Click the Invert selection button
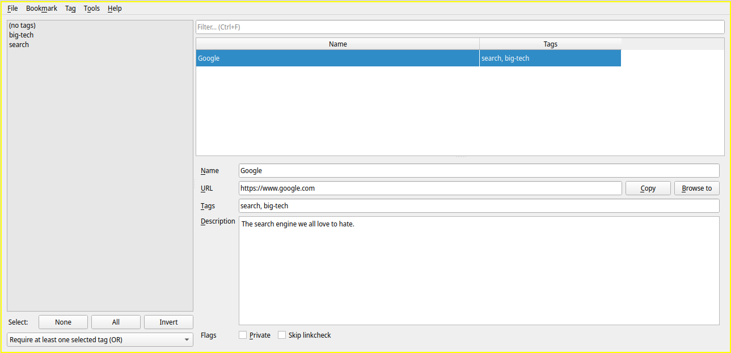This screenshot has height=353, width=731. point(168,322)
